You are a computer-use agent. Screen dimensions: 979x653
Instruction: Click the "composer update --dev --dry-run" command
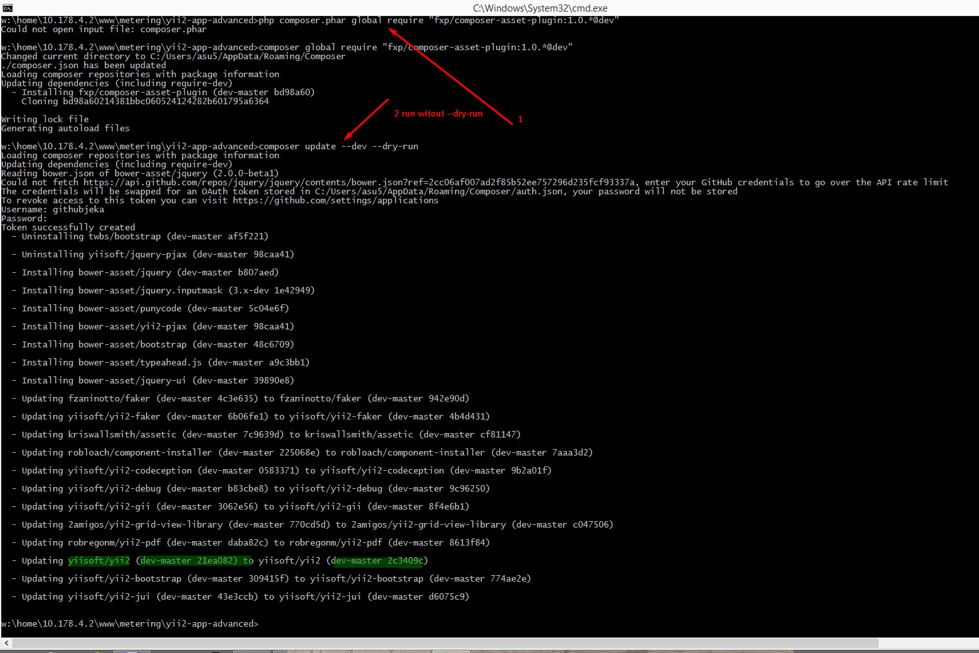tap(339, 146)
